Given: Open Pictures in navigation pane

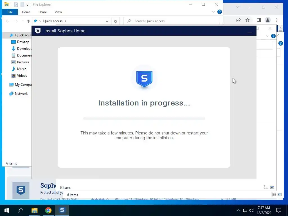Looking at the screenshot, I should tap(20, 62).
